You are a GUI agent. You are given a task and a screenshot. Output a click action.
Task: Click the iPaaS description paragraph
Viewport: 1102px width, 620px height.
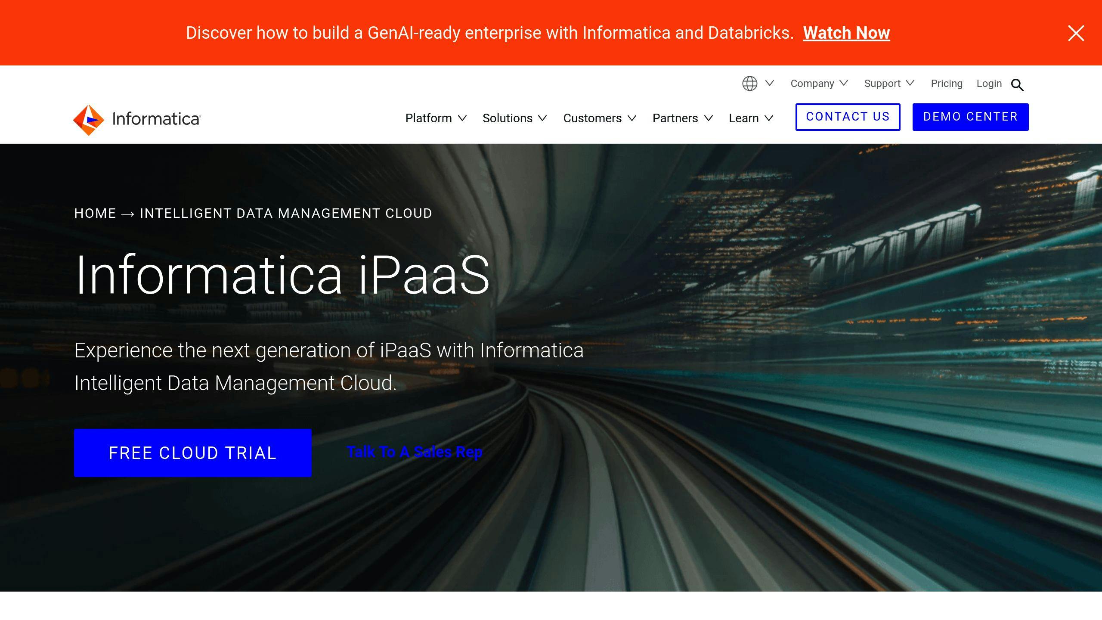pyautogui.click(x=329, y=366)
